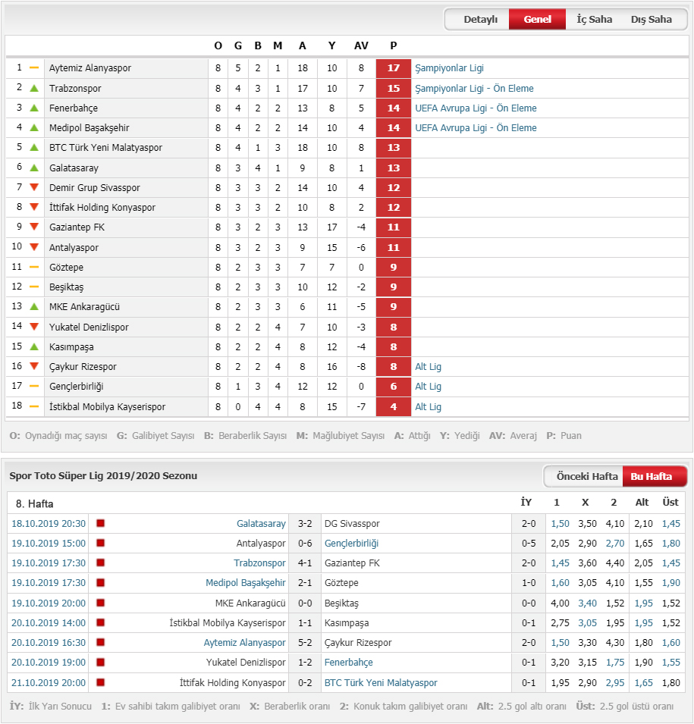This screenshot has height=724, width=694.
Task: Click the yellow dash icon beside Aytemiz Alanyaspor
Action: 33,67
